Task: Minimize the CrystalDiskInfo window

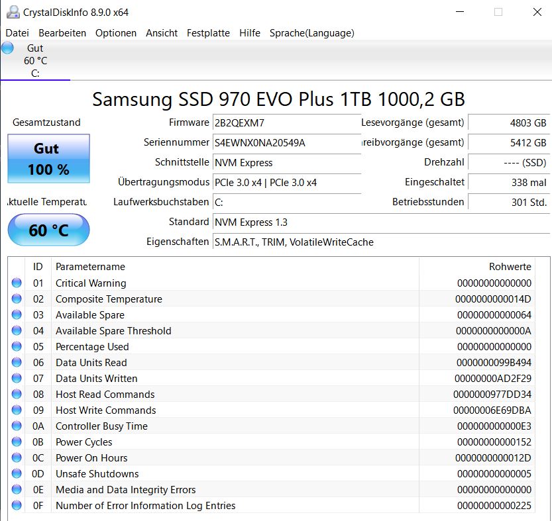Action: (x=460, y=12)
